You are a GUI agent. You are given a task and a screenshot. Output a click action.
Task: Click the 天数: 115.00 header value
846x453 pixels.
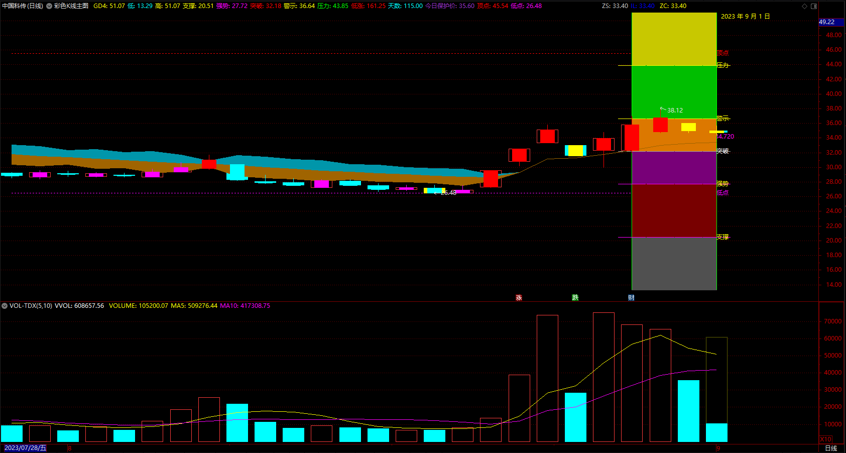click(405, 6)
